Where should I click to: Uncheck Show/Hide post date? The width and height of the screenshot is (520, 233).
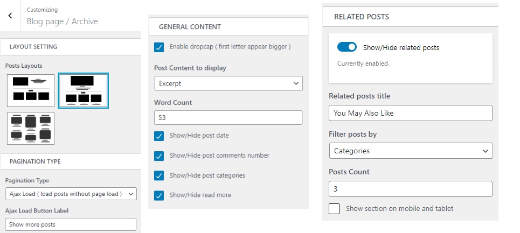[159, 136]
